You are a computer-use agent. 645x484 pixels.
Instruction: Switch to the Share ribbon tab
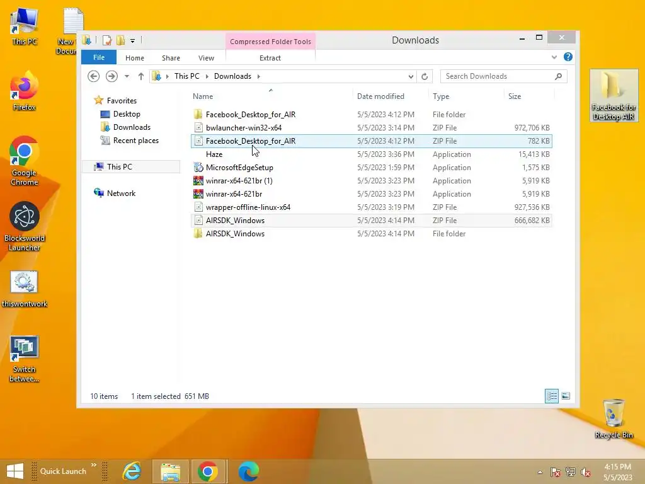171,58
